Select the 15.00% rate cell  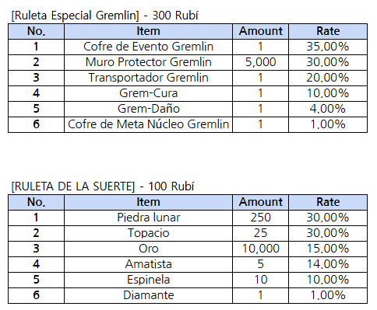pyautogui.click(x=328, y=249)
